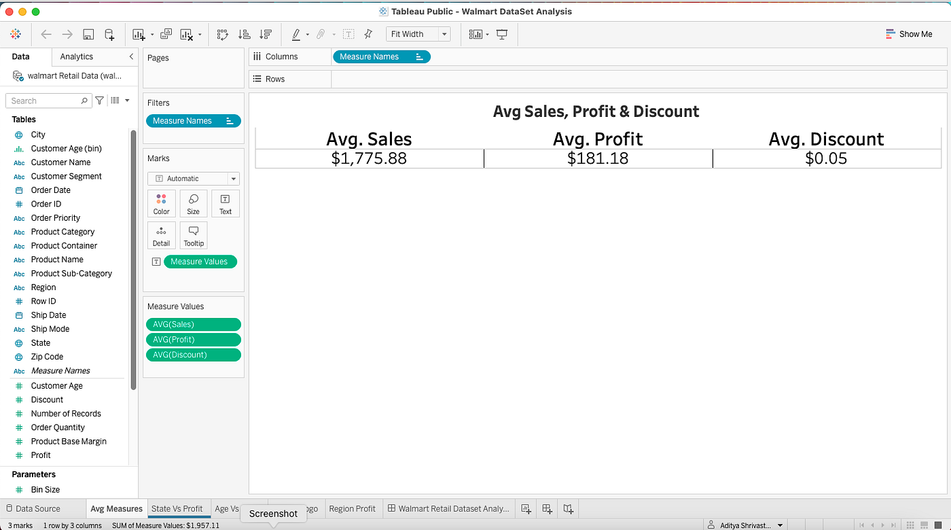Toggle the Fix Axes pin in the toolbar
The width and height of the screenshot is (951, 530).
[x=367, y=34]
